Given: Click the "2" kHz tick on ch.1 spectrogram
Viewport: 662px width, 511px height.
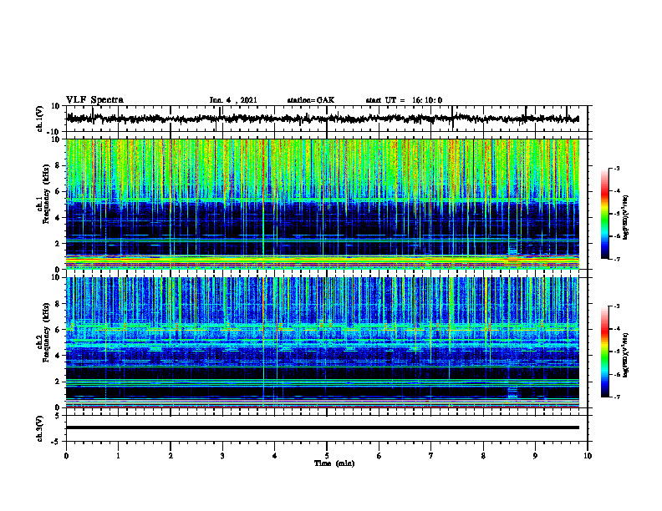Looking at the screenshot, I should click(x=59, y=243).
